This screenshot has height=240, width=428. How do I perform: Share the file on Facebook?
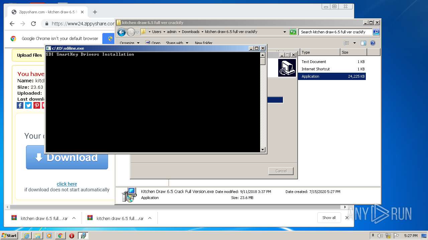pyautogui.click(x=20, y=105)
